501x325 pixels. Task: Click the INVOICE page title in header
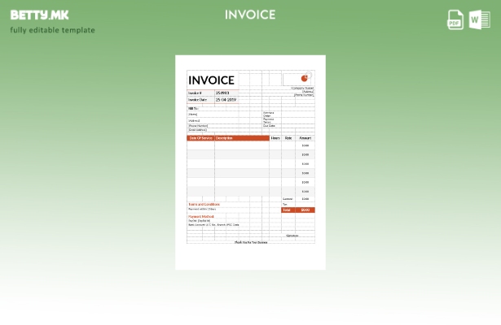tap(250, 15)
